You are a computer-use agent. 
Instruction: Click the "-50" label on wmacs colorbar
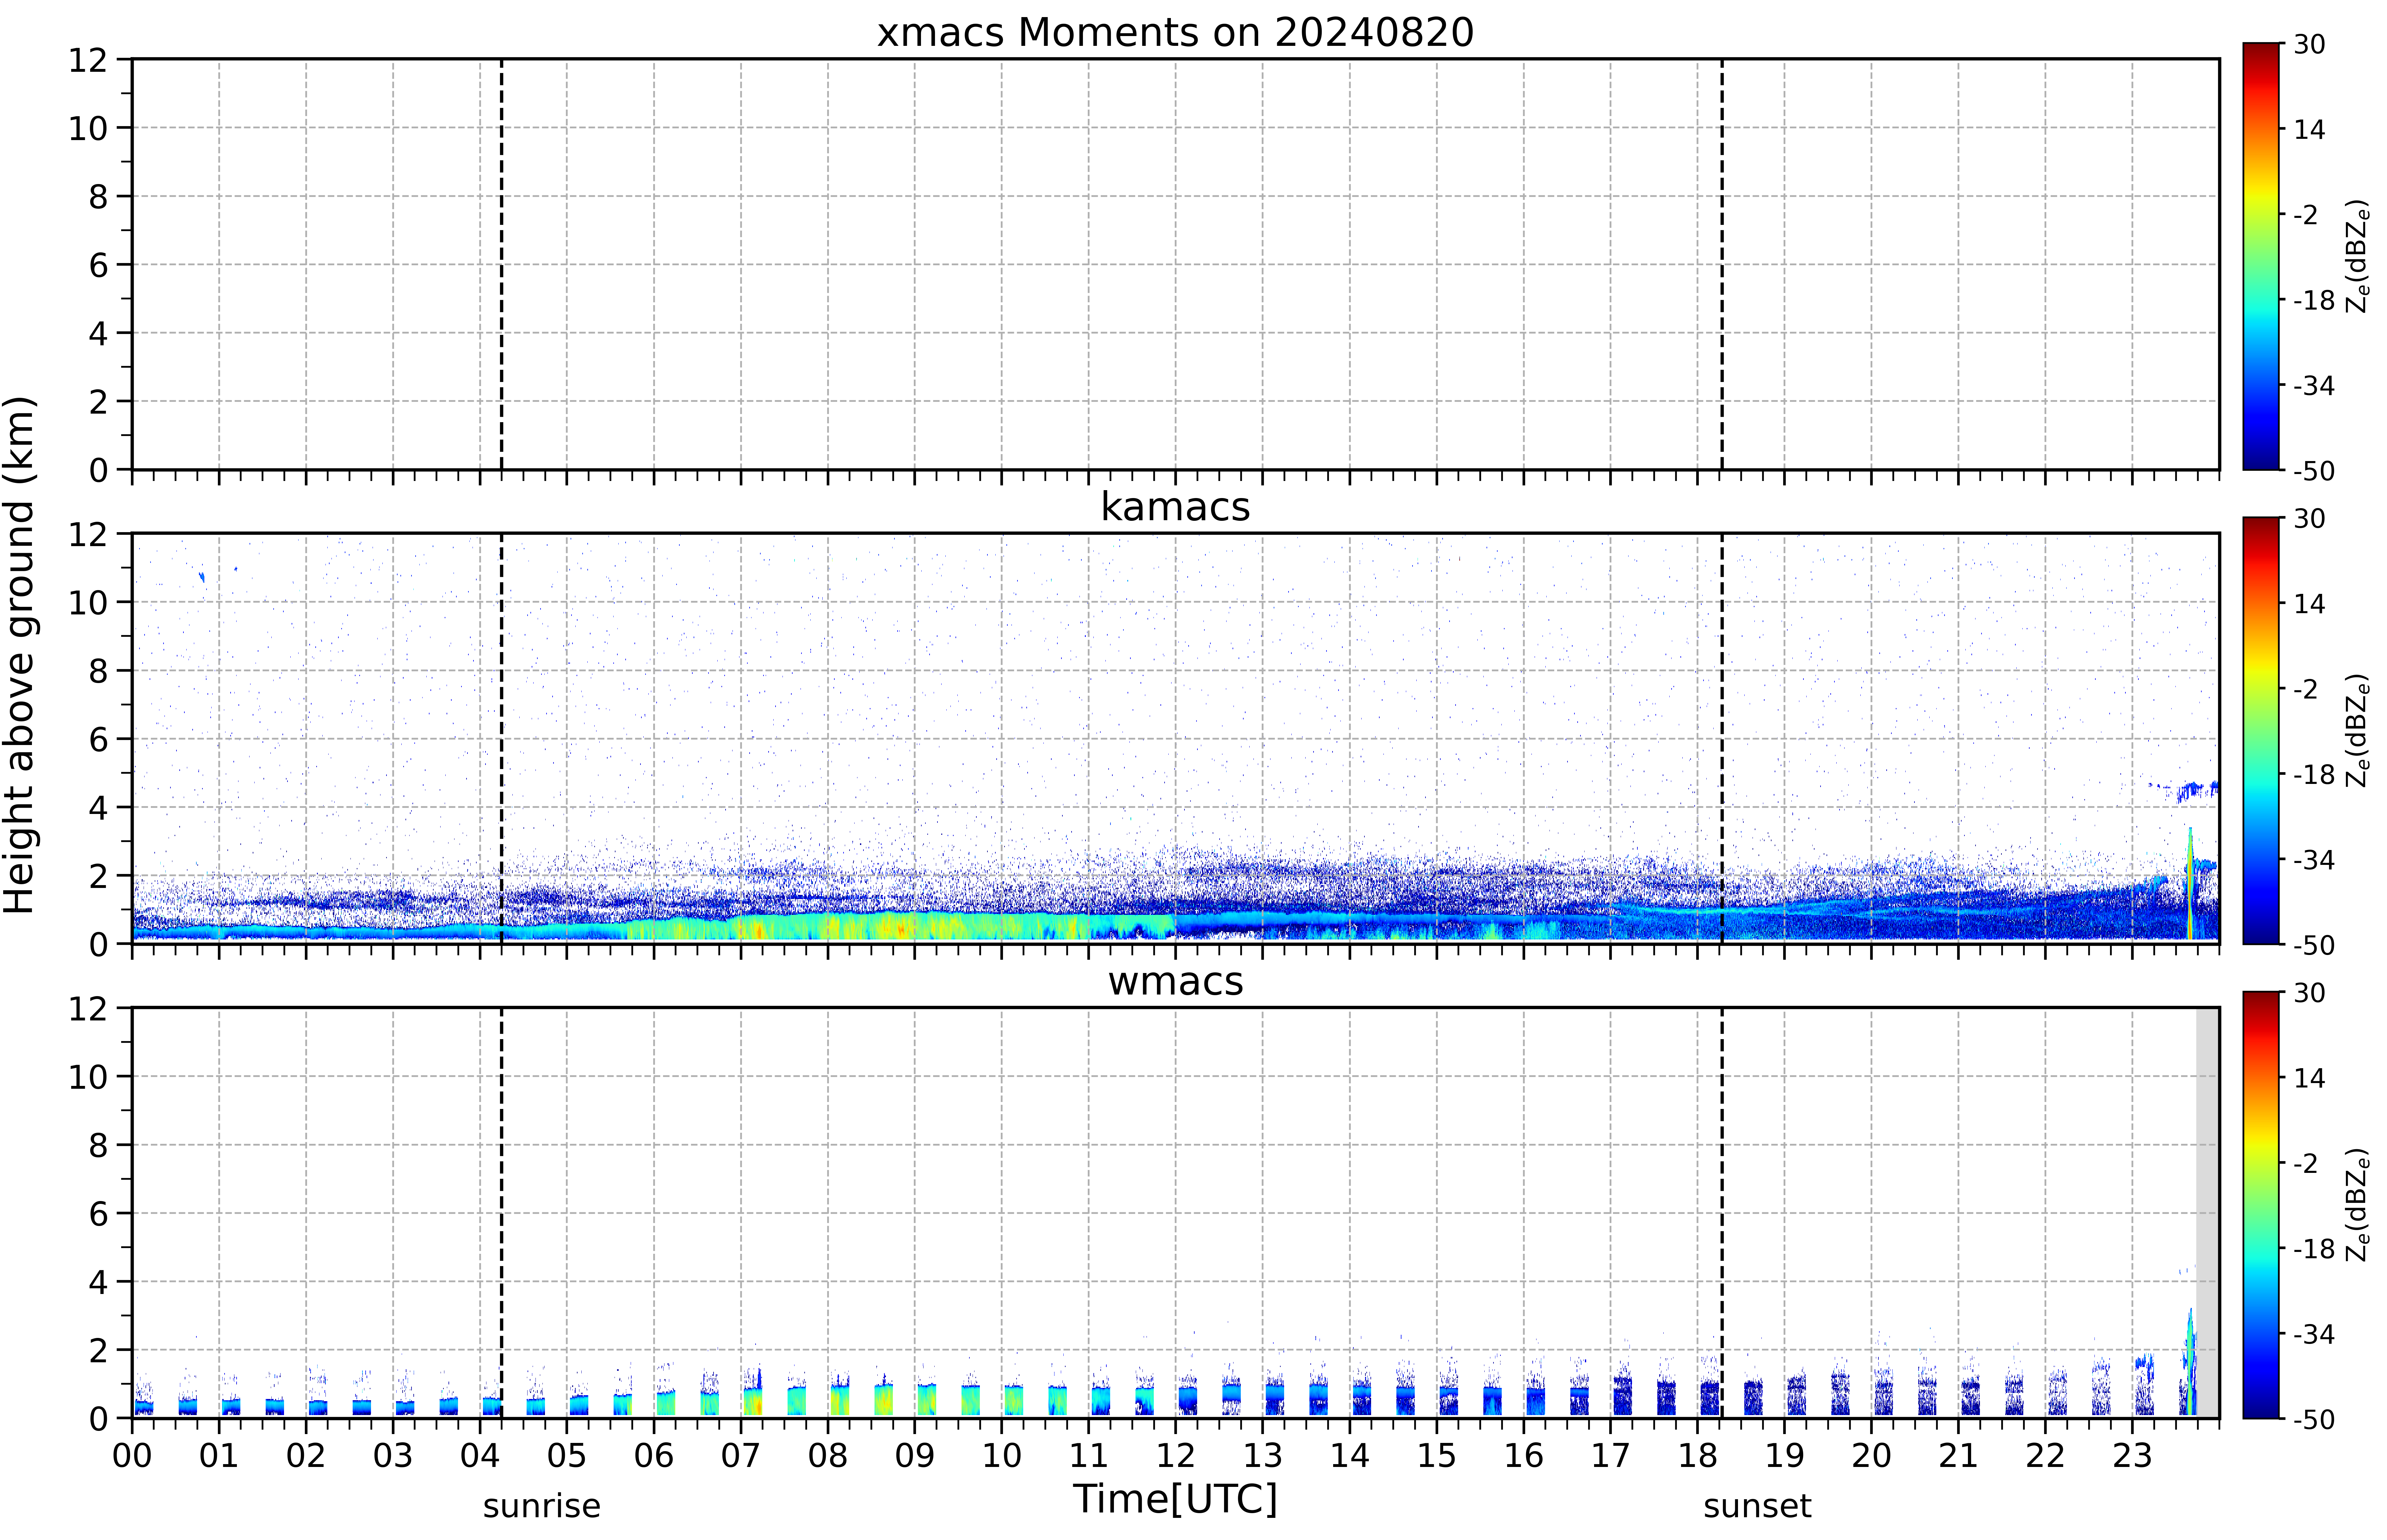(x=2314, y=1419)
